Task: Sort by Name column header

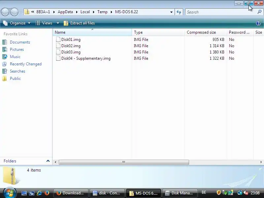Action: click(x=92, y=32)
